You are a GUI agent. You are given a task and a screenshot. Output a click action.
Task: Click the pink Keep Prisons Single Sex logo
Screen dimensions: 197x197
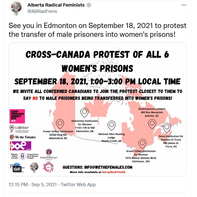(x=17, y=116)
